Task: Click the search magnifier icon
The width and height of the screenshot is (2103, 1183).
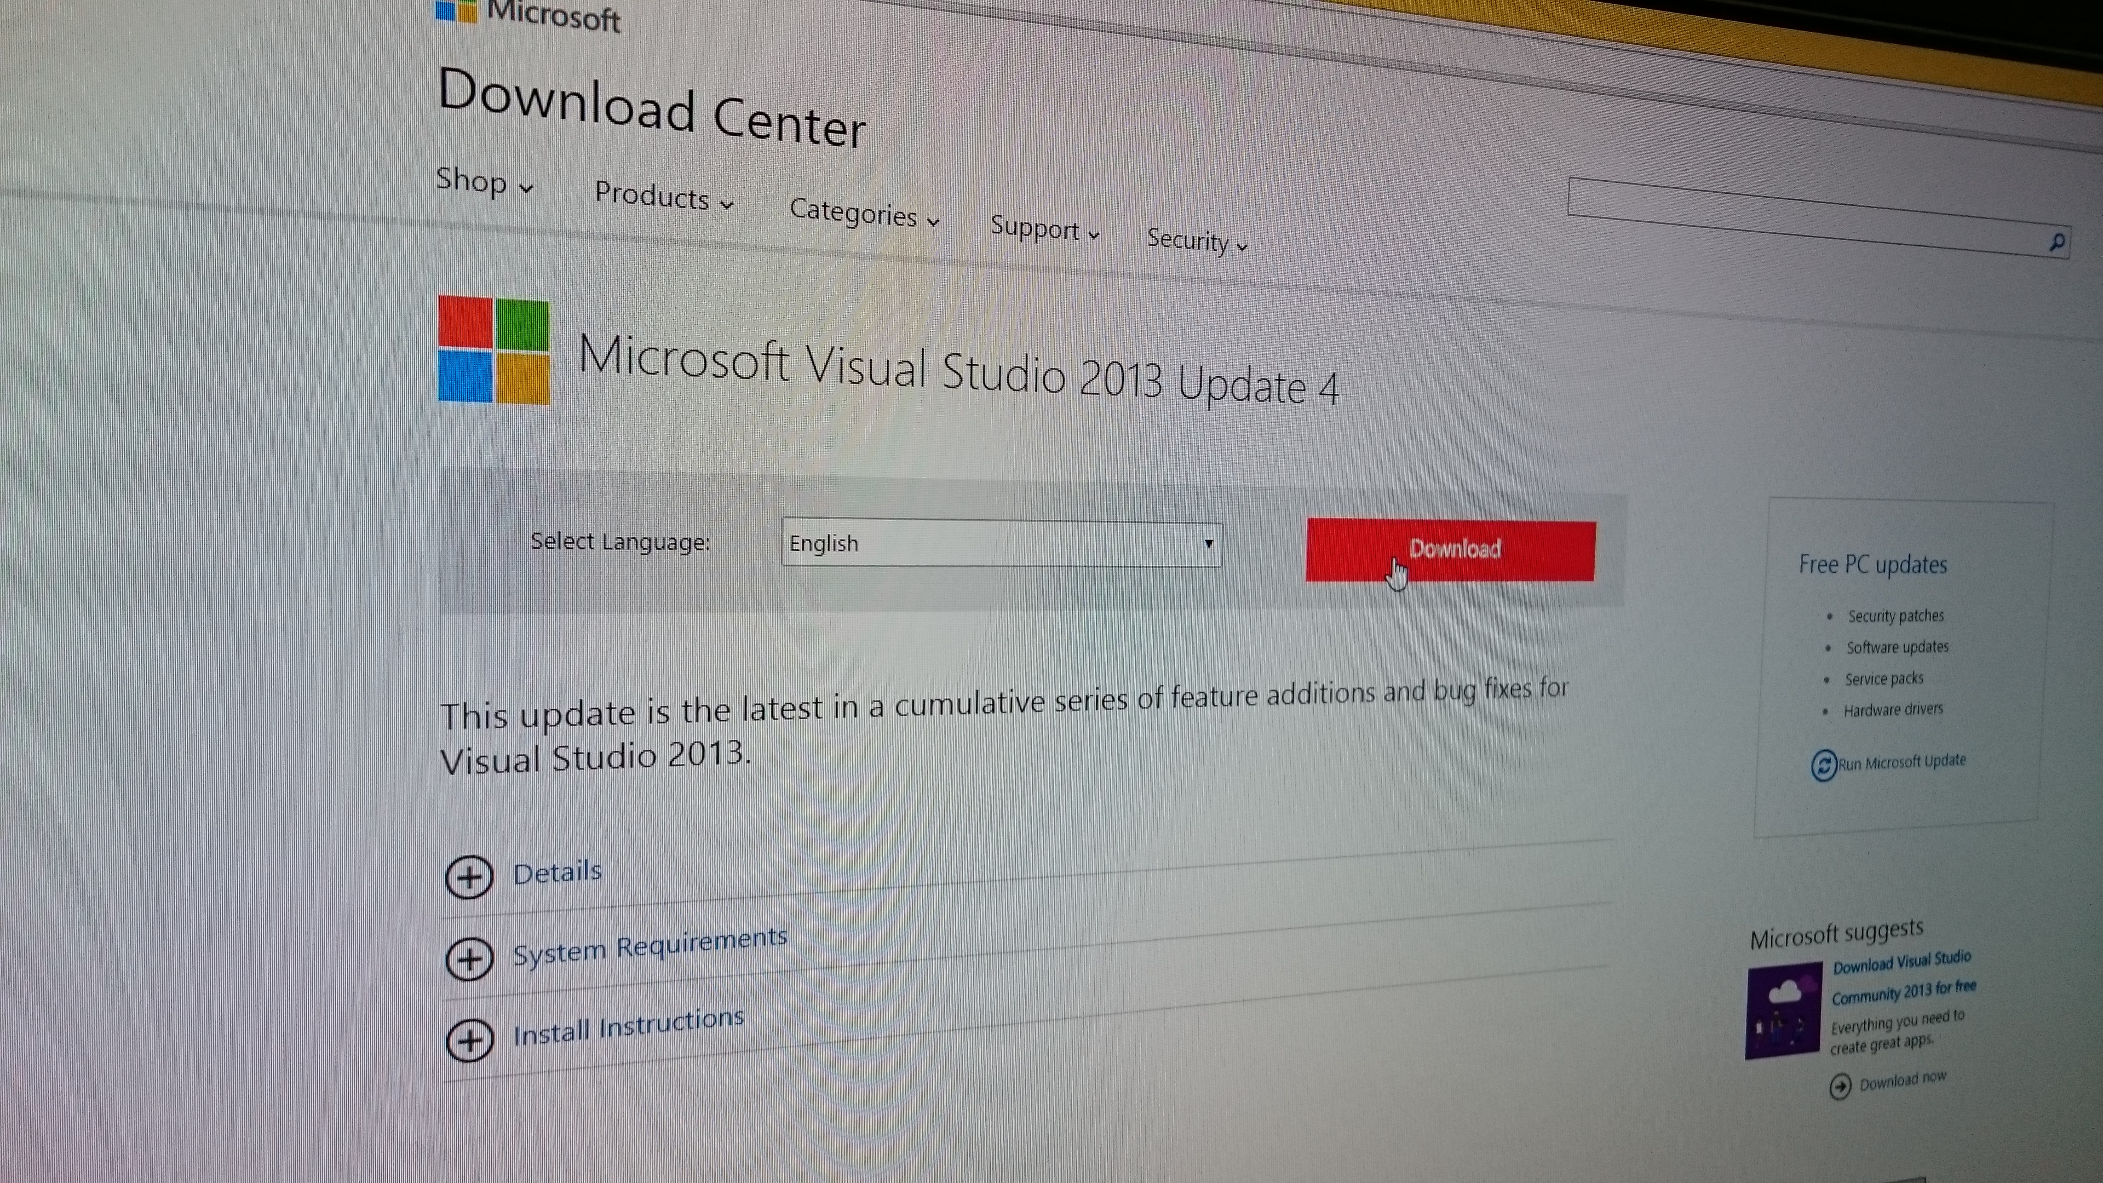Action: 2056,242
